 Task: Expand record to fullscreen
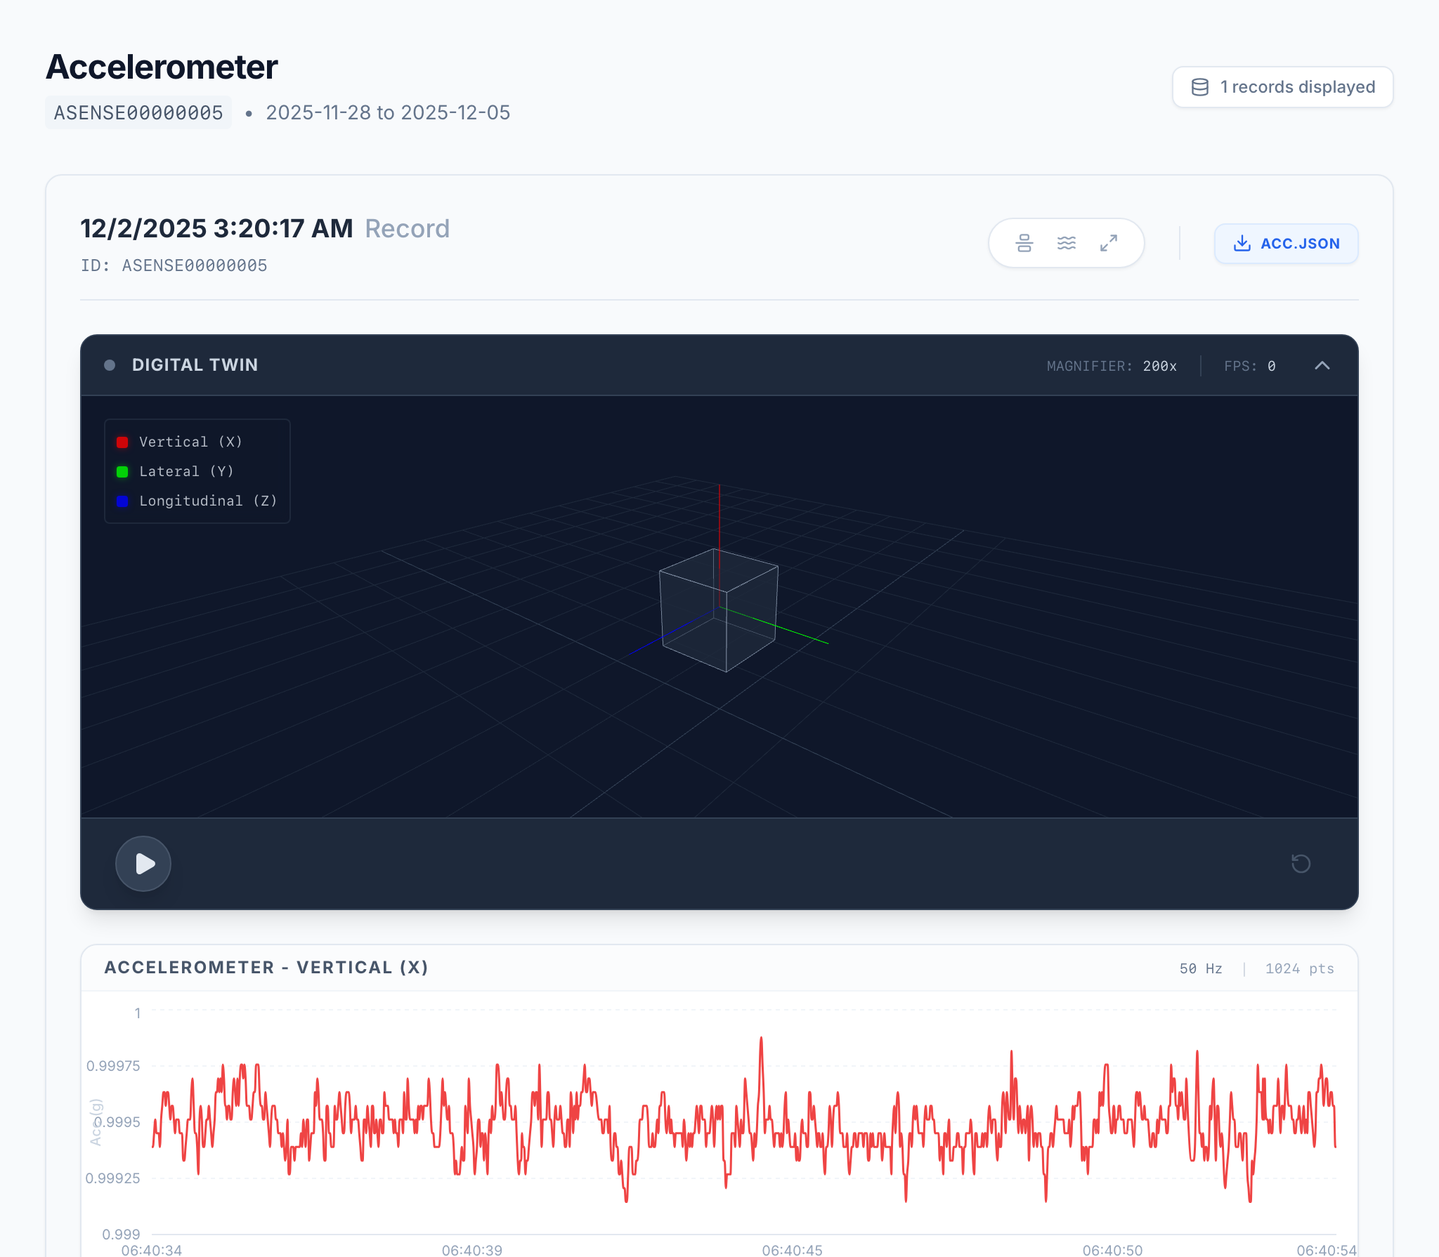coord(1109,243)
